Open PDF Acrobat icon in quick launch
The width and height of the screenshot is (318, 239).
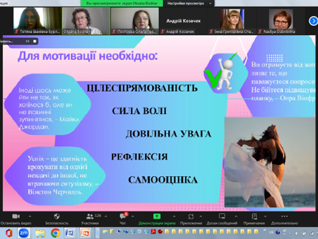(x=153, y=232)
